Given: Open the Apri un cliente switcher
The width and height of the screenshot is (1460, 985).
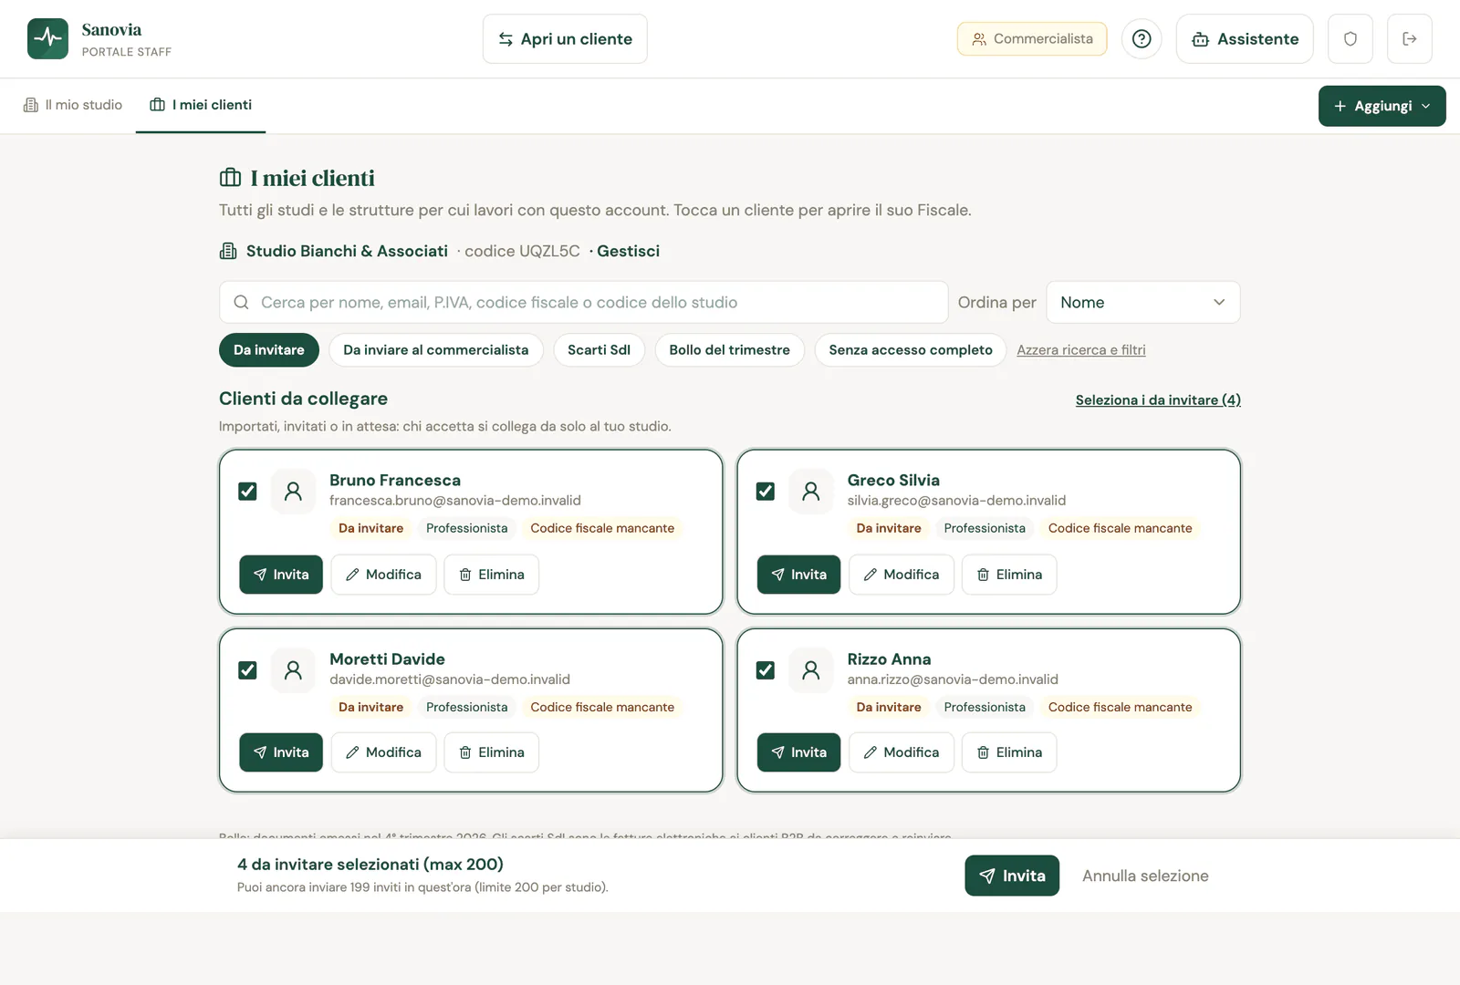Looking at the screenshot, I should [565, 39].
